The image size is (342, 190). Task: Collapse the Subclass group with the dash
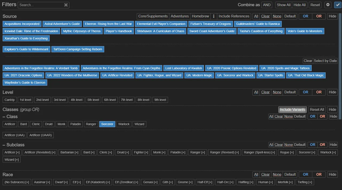point(4,145)
